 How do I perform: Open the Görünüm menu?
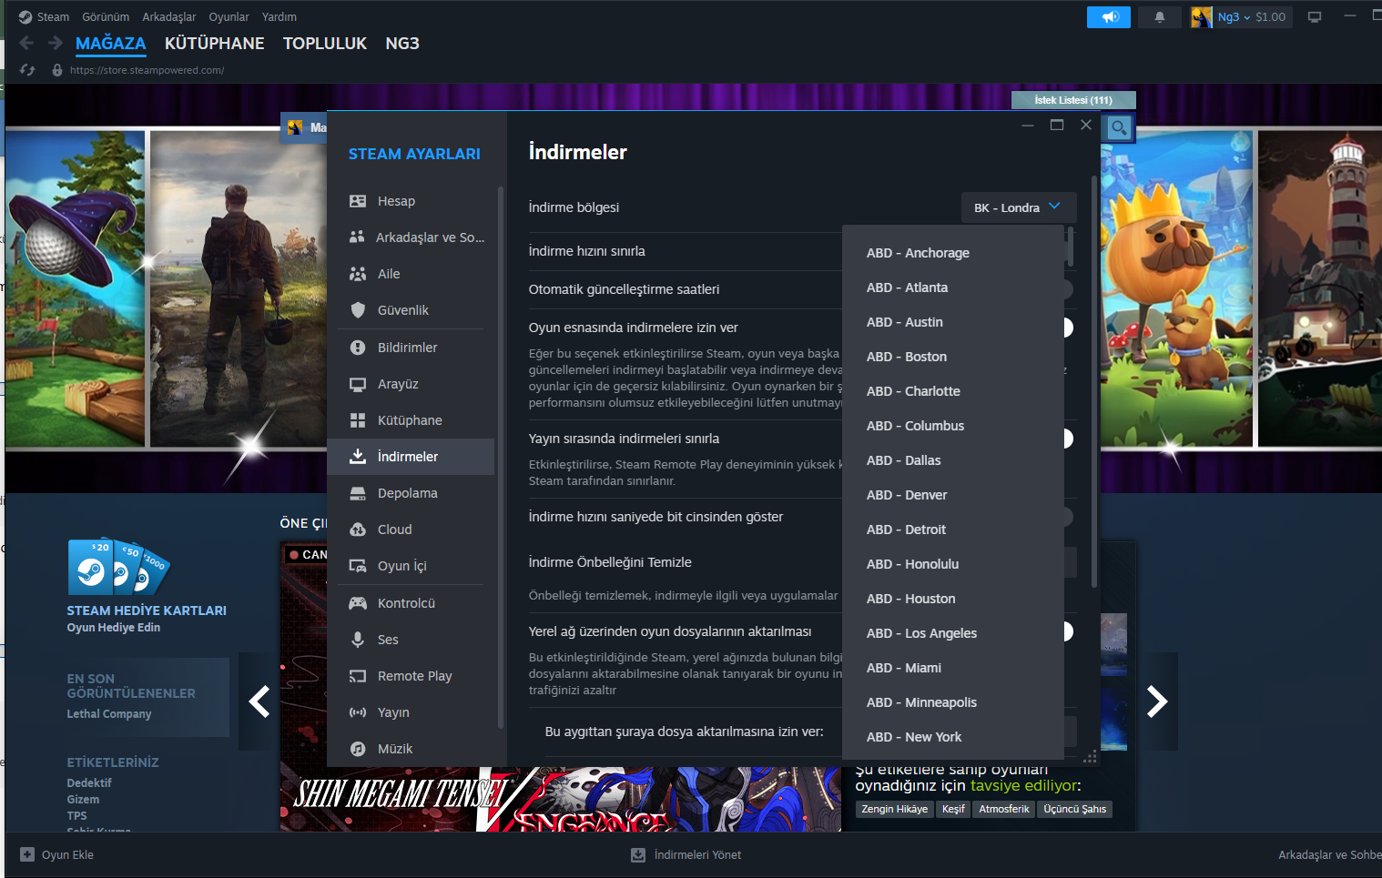pos(106,17)
